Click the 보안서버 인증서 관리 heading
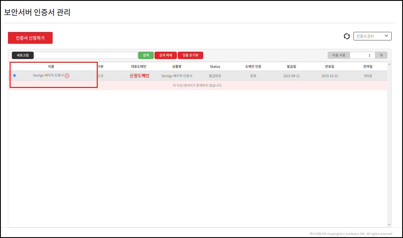The image size is (403, 238). pyautogui.click(x=37, y=12)
